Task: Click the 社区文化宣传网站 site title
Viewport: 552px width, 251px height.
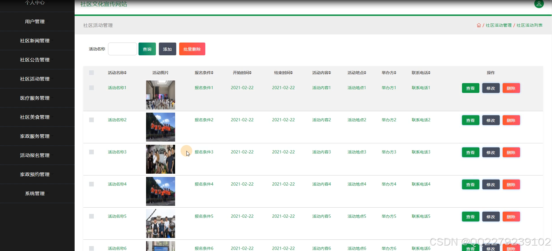Action: 104,4
